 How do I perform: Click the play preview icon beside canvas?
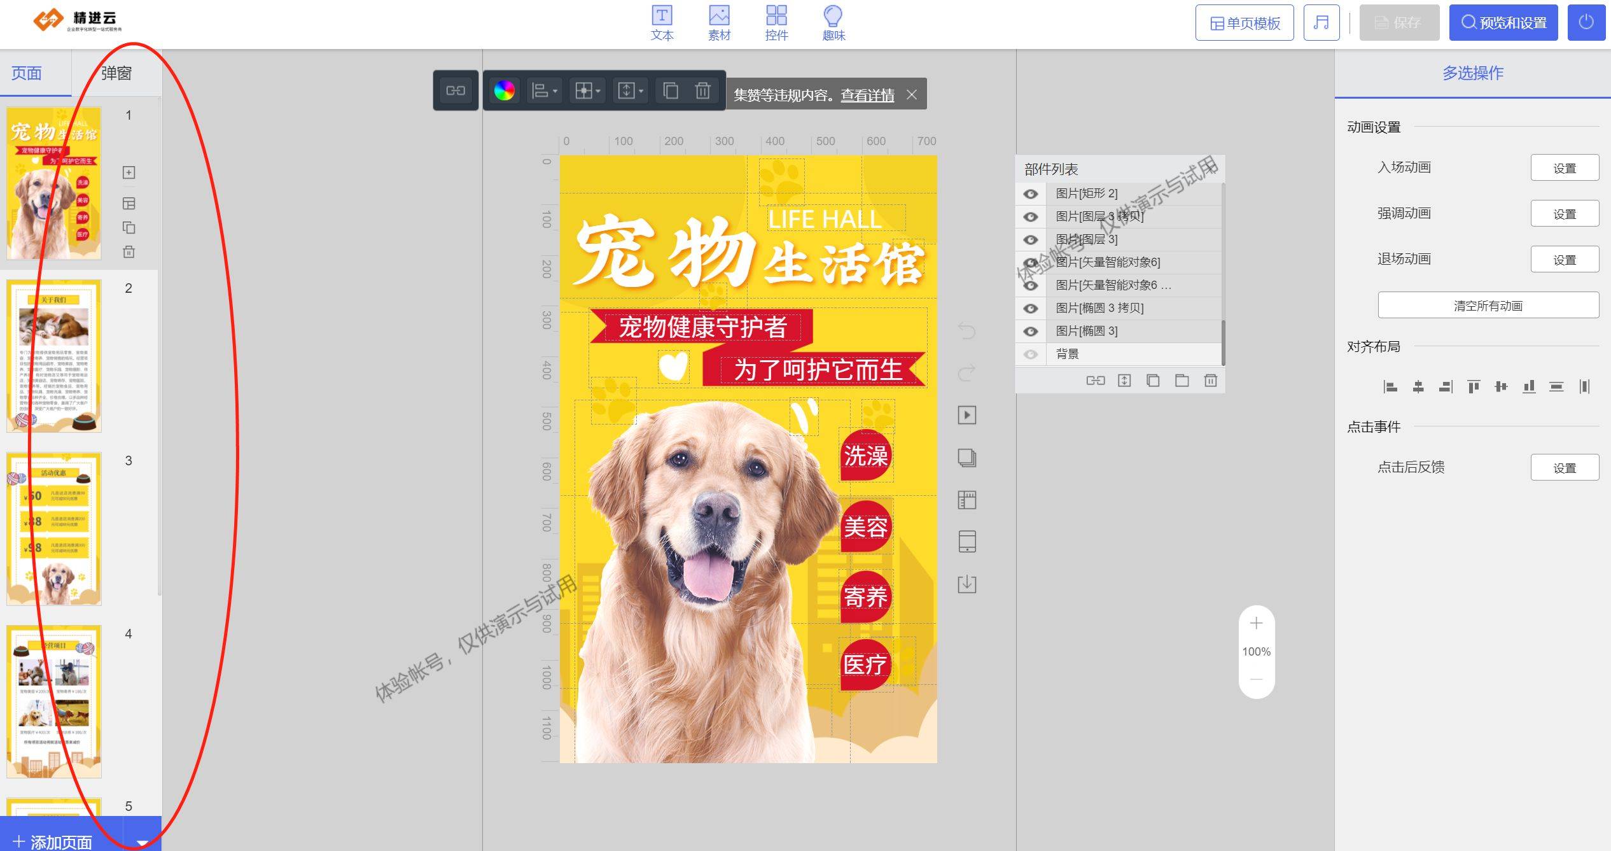966,415
